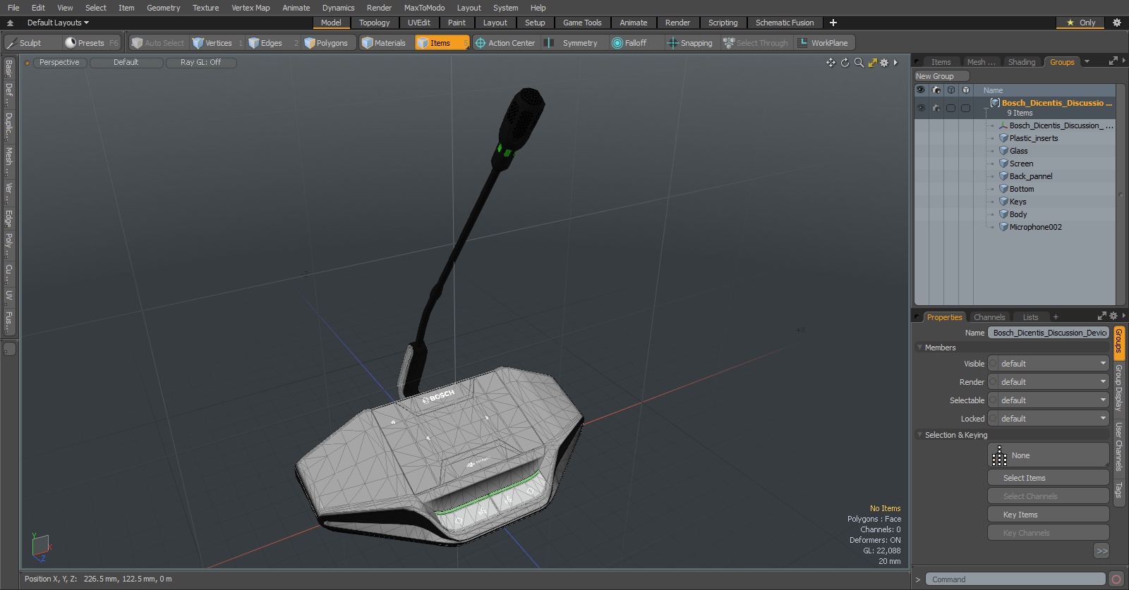Toggle WorkPlane
1129x590 pixels.
coord(823,43)
